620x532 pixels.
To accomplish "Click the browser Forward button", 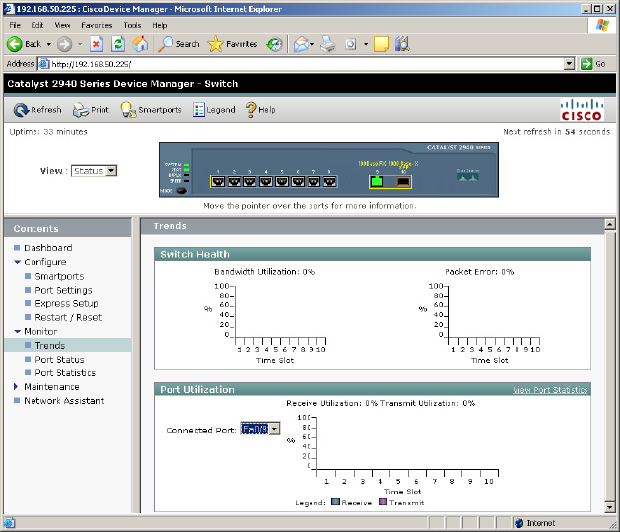I will [x=64, y=44].
